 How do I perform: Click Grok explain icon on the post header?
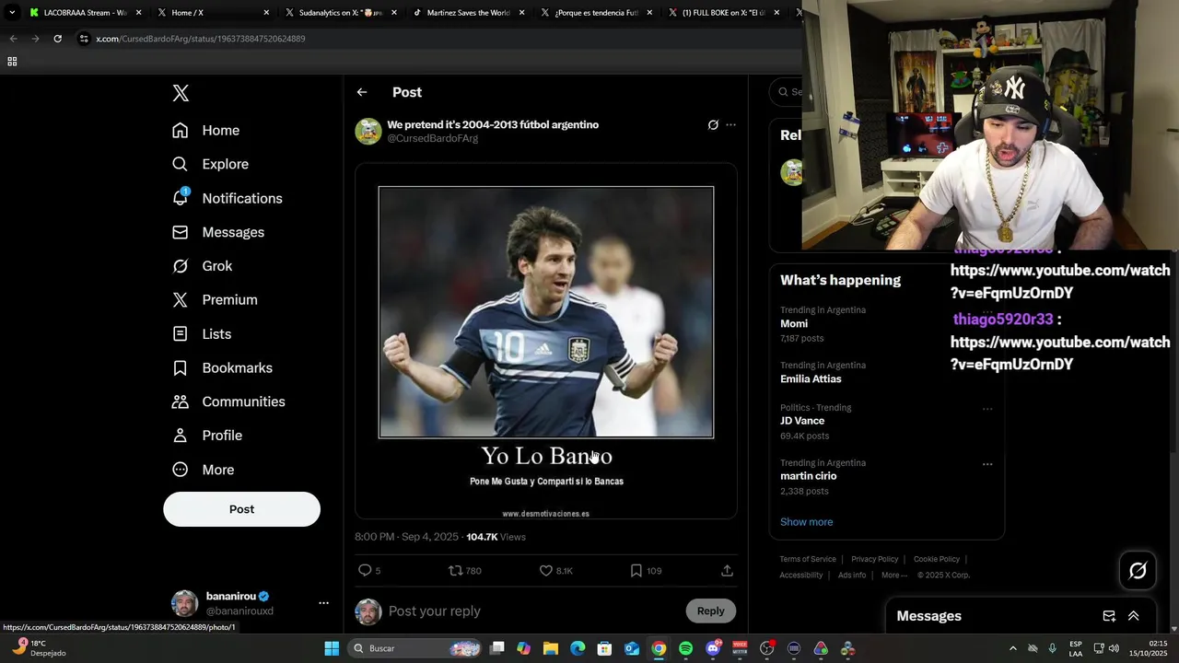tap(713, 125)
